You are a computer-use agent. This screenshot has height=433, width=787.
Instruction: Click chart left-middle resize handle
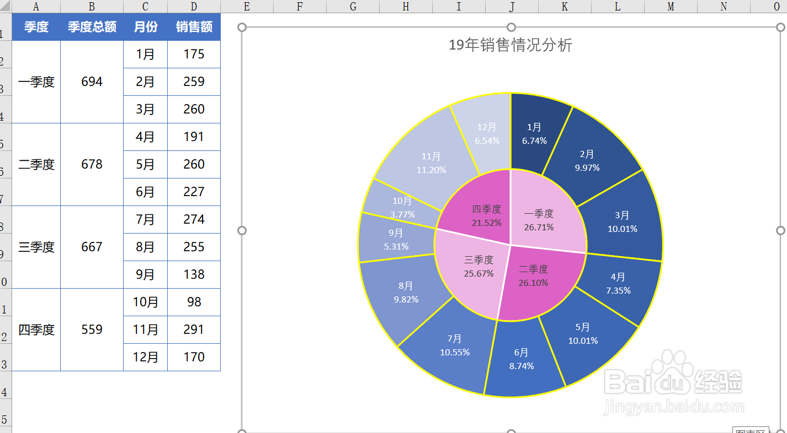click(x=241, y=230)
